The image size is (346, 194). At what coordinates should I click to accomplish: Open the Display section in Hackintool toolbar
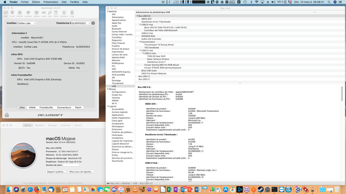(36, 14)
